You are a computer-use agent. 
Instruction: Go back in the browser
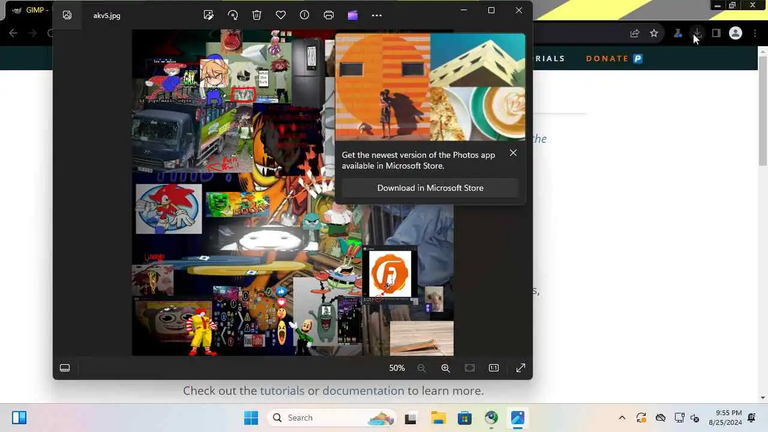[13, 34]
